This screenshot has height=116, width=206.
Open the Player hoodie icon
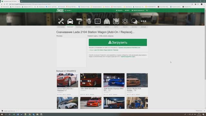[x=107, y=21]
